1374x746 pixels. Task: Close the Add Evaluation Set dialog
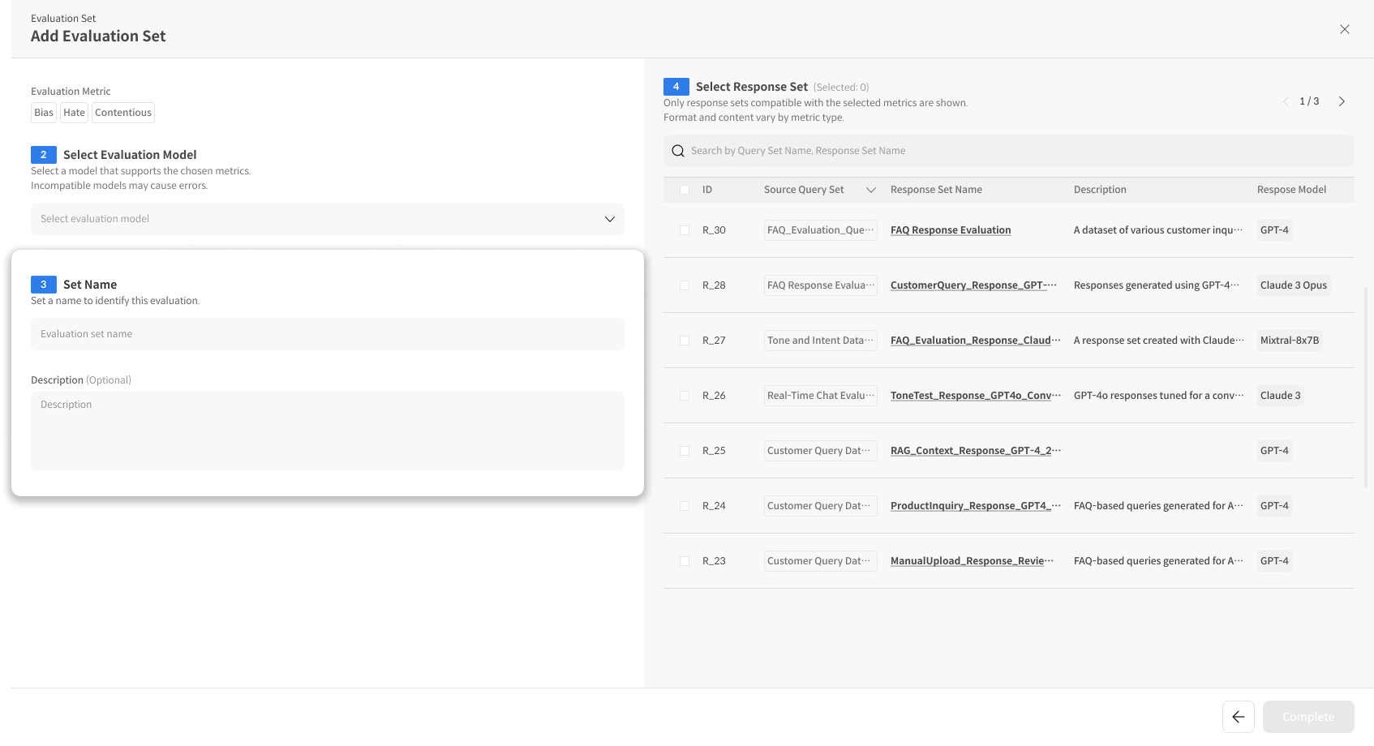click(1344, 29)
